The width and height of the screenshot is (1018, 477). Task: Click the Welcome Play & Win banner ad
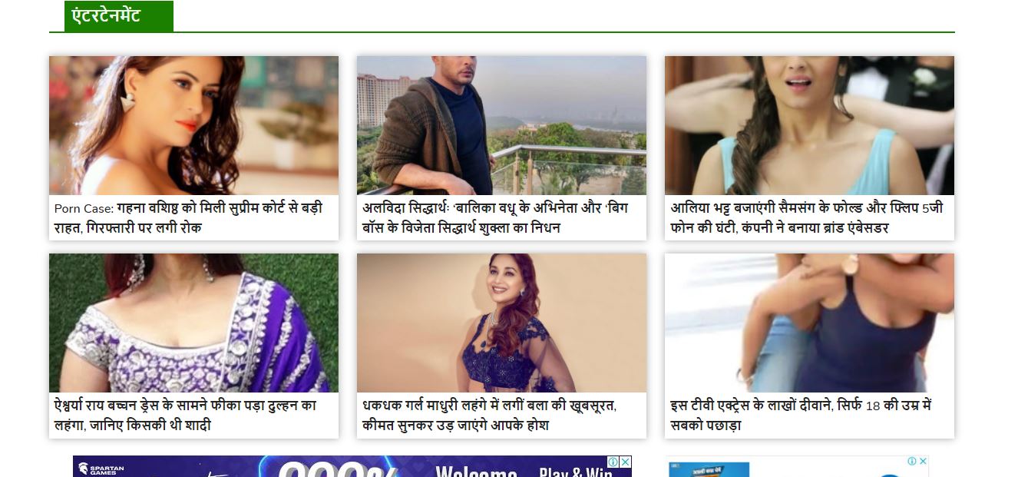click(x=352, y=466)
